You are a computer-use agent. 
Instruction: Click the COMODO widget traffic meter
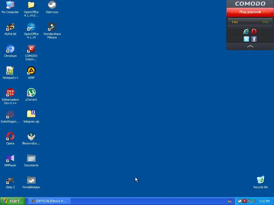pyautogui.click(x=250, y=22)
